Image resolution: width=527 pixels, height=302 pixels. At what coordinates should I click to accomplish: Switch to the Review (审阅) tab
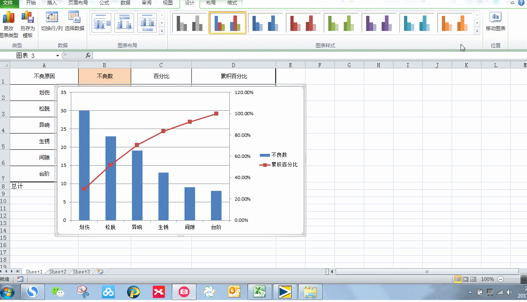147,3
